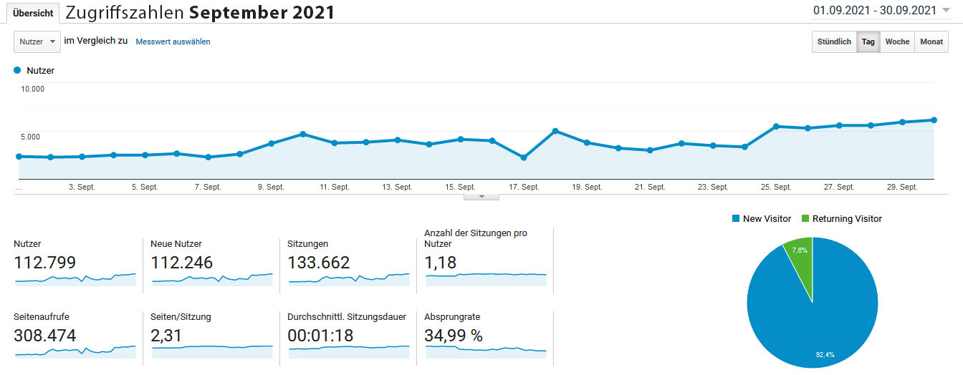Click the Übersicht tab
Image resolution: width=963 pixels, height=375 pixels.
tap(33, 14)
